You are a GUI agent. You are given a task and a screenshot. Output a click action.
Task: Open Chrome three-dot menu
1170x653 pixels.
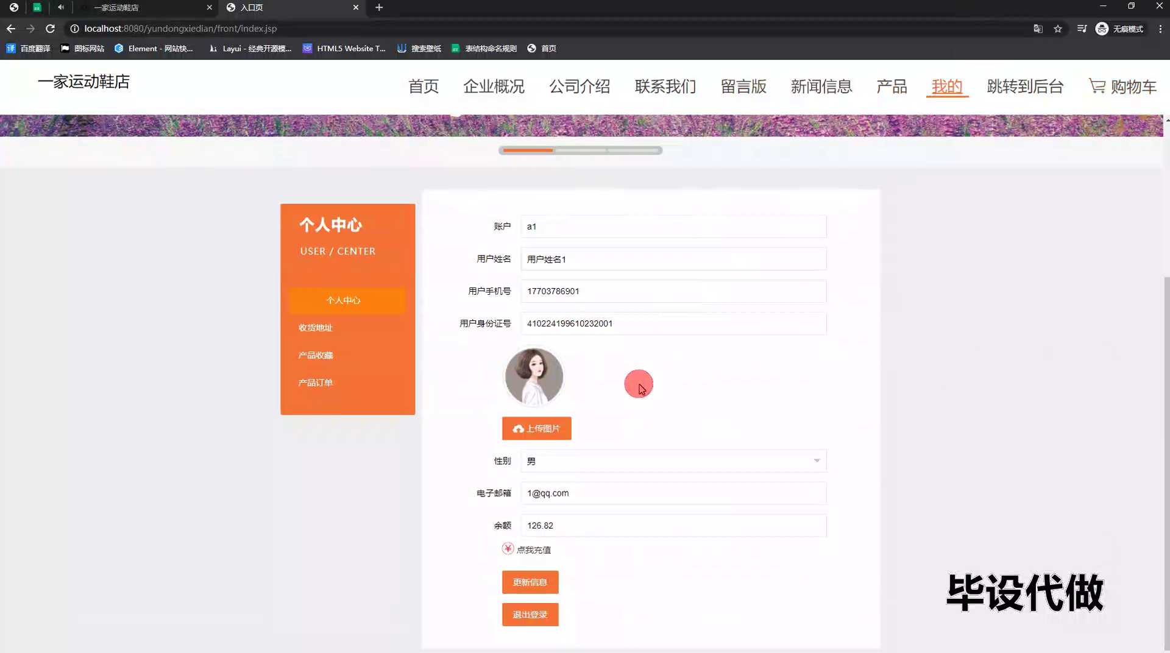[x=1160, y=29]
